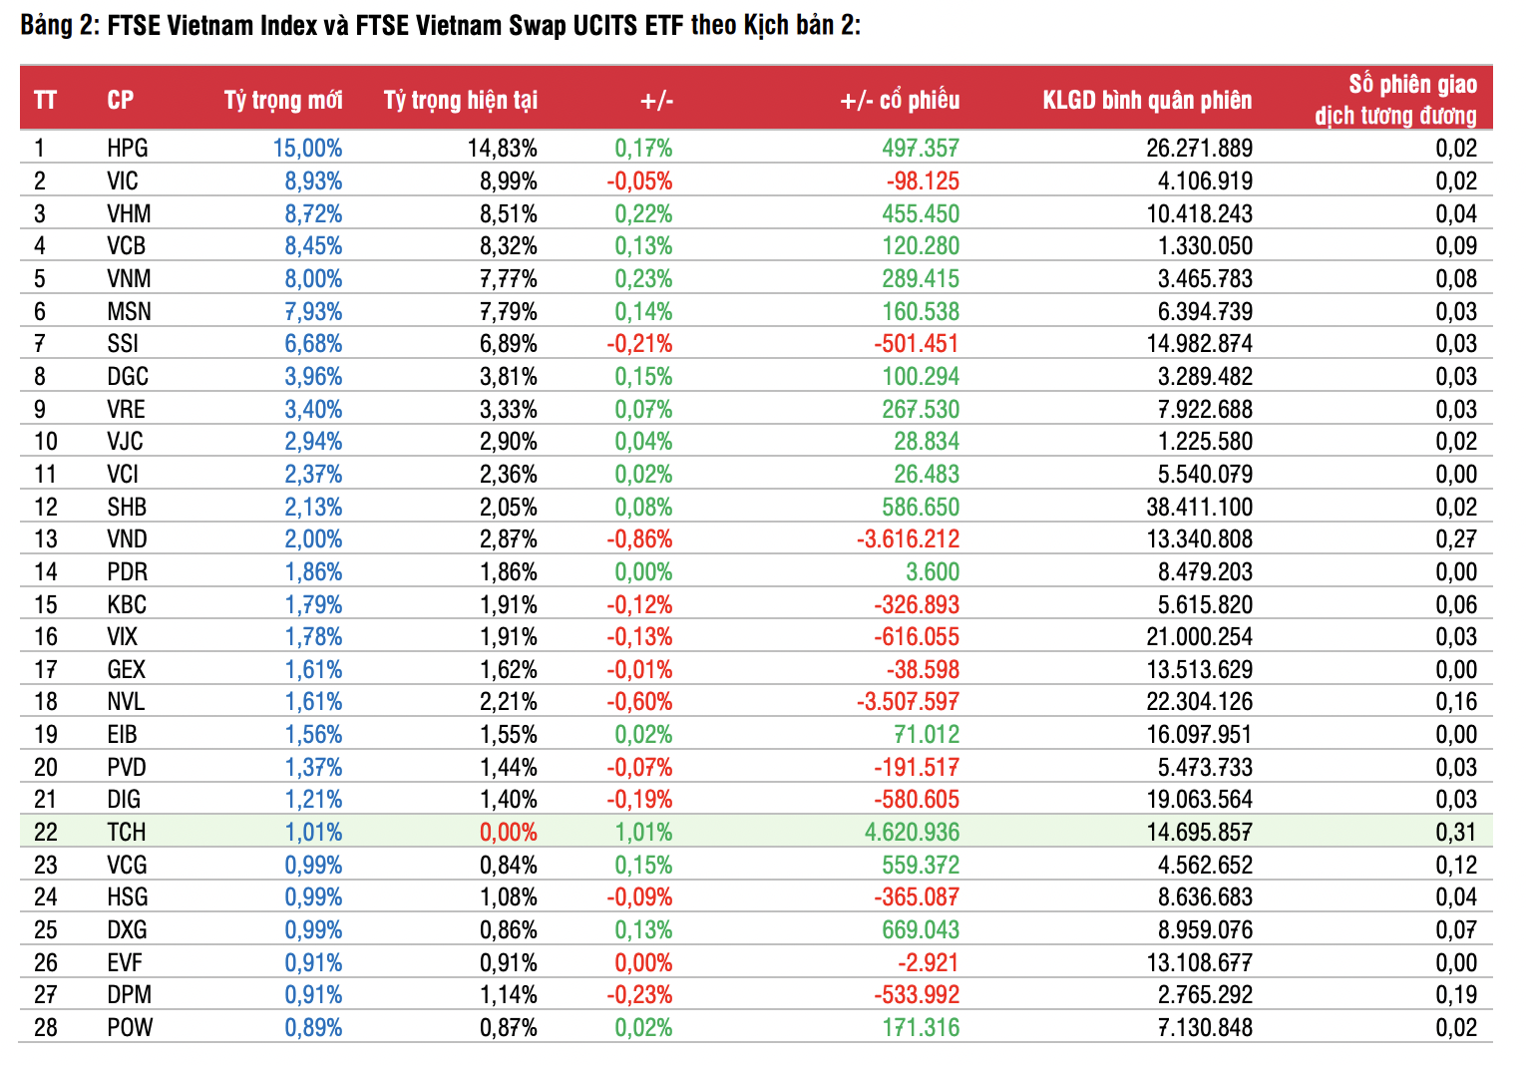Select the NVL ticker cell
This screenshot has width=1526, height=1065.
coord(126,701)
